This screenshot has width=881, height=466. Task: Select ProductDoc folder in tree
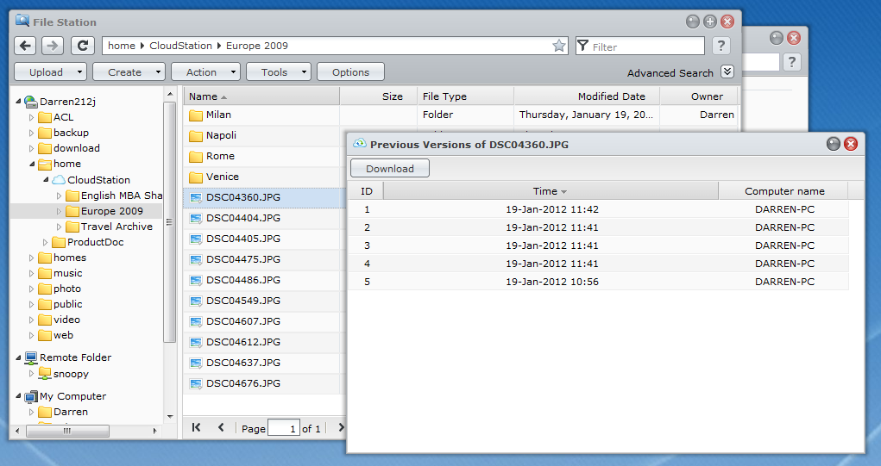[88, 242]
